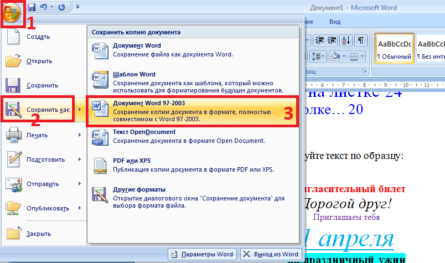445x263 pixels.
Task: Publish as PDF или XPS
Action: (x=193, y=166)
